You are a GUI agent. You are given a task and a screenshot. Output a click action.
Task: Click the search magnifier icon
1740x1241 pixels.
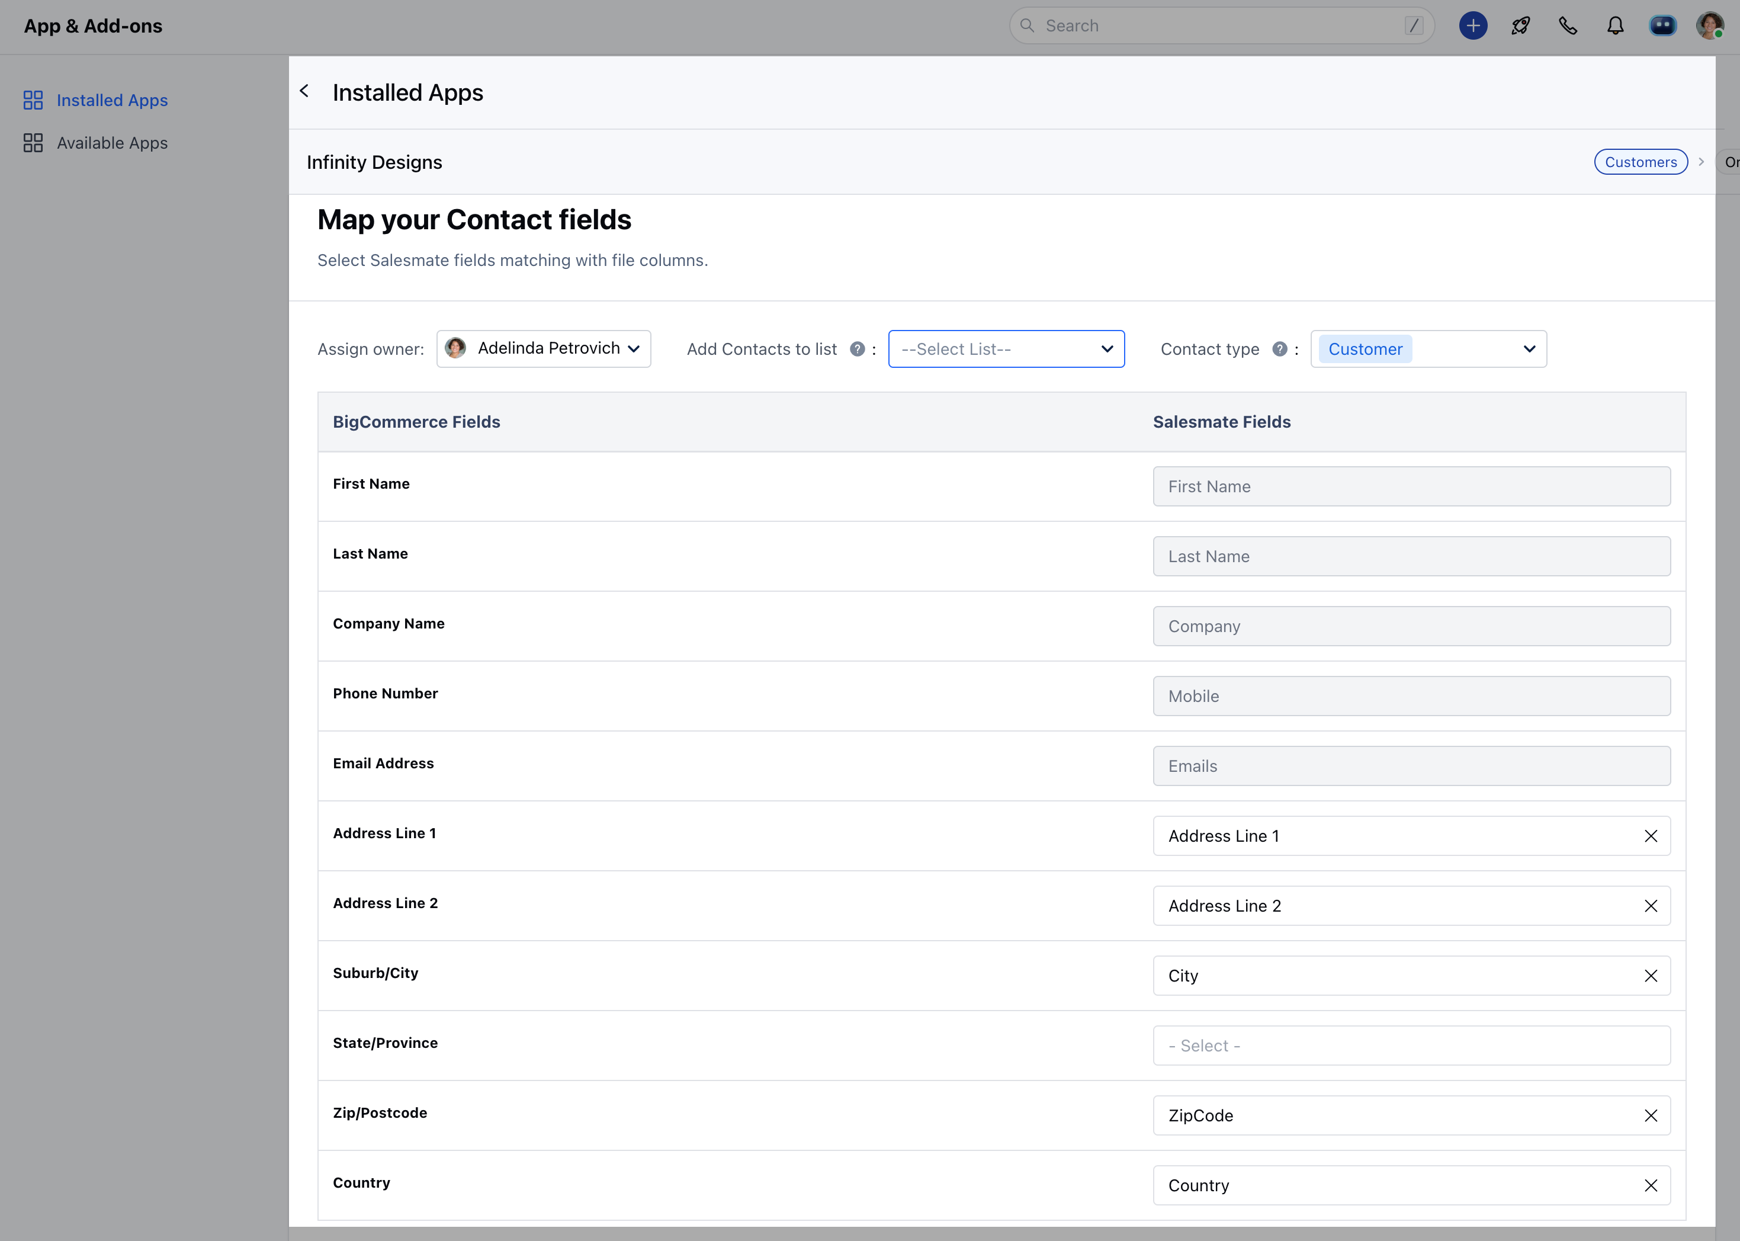click(1028, 25)
